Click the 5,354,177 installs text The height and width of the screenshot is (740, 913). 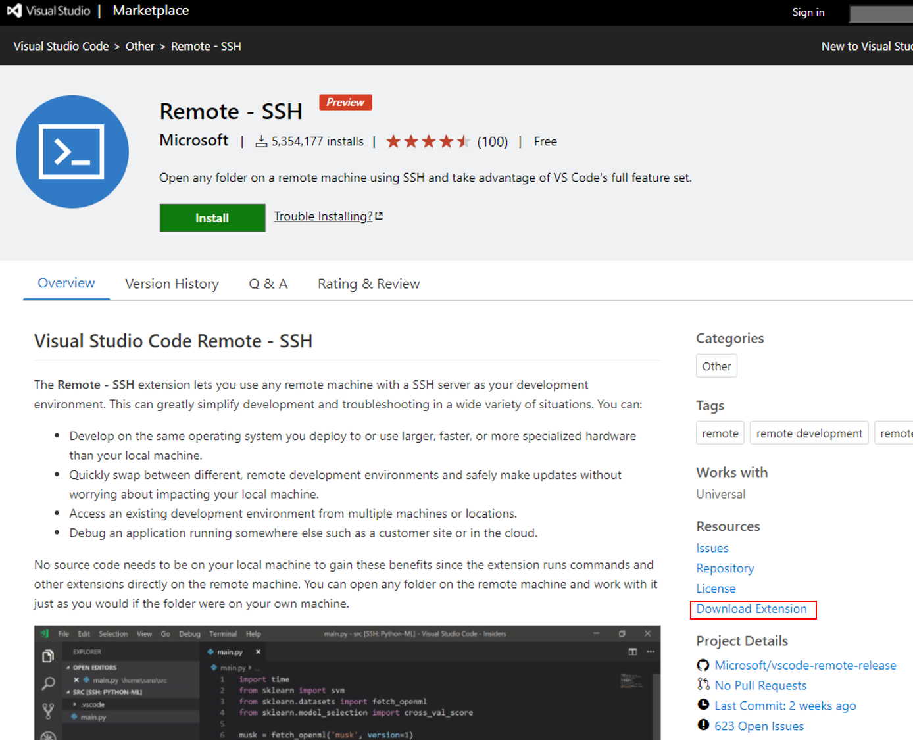click(317, 141)
